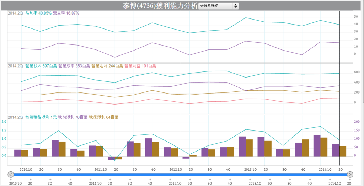The image size is (364, 186).
Task: Click the 毛利率 40.85% legend label
Action: coord(38,13)
